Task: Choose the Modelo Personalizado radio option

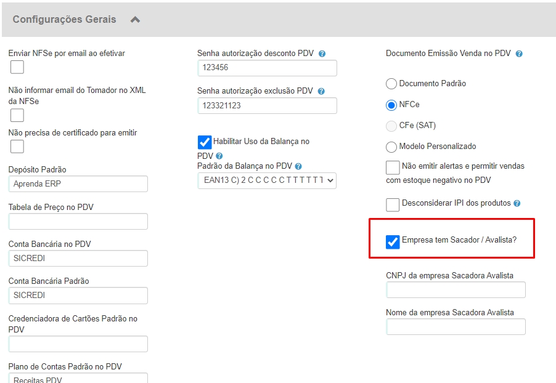Action: pos(391,147)
